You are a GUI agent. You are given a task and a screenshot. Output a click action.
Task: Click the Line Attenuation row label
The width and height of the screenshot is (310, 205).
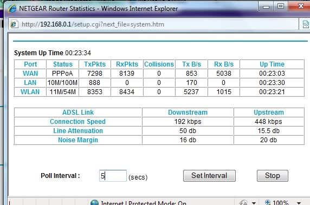78,130
